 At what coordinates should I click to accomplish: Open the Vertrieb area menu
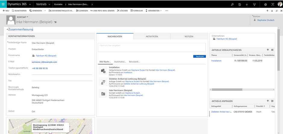(42, 4)
